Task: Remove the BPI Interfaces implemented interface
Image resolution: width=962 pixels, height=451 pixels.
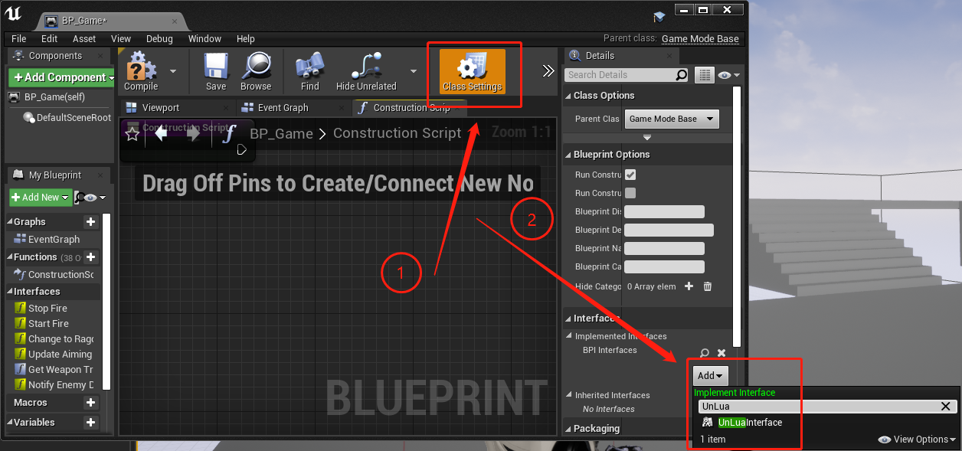Action: click(721, 353)
